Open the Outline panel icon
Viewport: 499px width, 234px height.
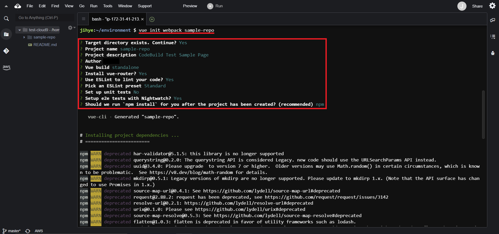point(492,37)
